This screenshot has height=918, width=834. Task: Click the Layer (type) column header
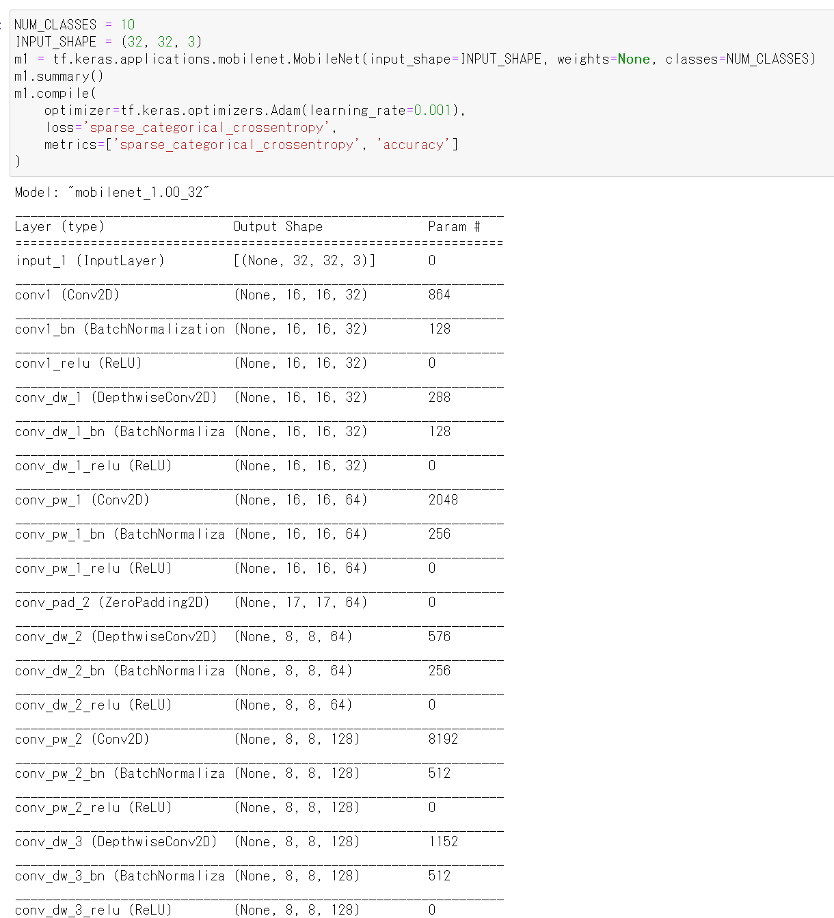(59, 226)
